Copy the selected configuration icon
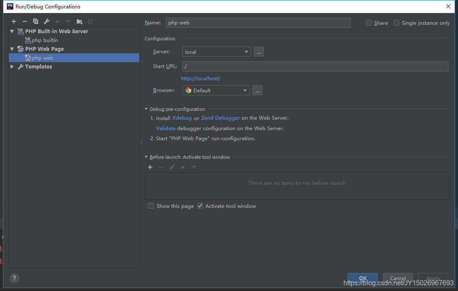The width and height of the screenshot is (458, 291). click(36, 21)
